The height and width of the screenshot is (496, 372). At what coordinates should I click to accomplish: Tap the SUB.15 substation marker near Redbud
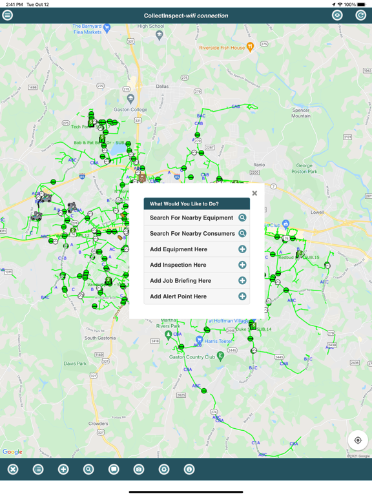click(x=299, y=254)
